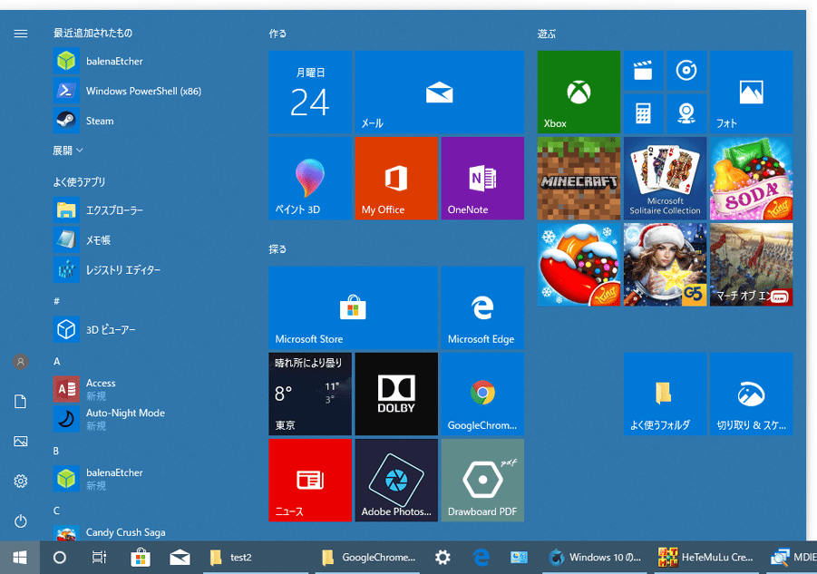The height and width of the screenshot is (574, 817).
Task: Open the Movies & TV clapperboard tile
Action: 644,71
